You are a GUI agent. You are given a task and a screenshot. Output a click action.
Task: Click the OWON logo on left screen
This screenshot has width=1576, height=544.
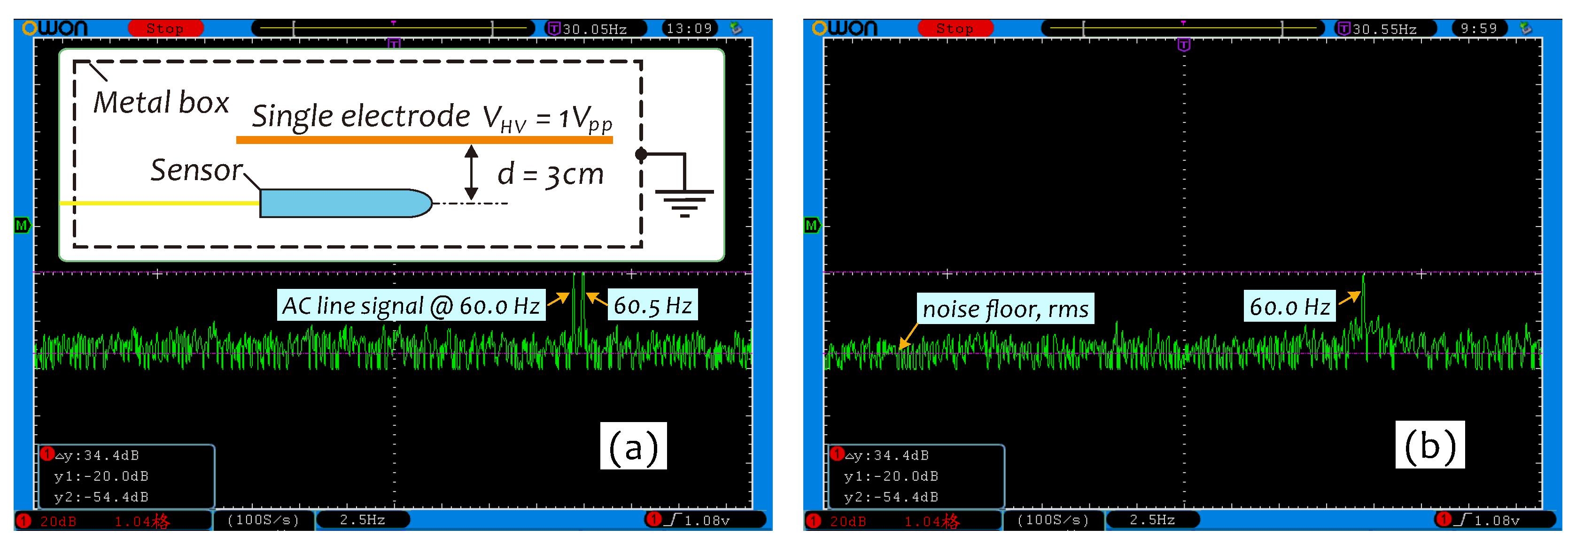point(55,28)
